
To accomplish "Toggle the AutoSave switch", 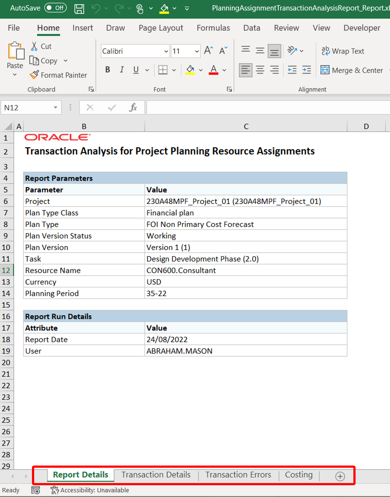I will point(55,8).
